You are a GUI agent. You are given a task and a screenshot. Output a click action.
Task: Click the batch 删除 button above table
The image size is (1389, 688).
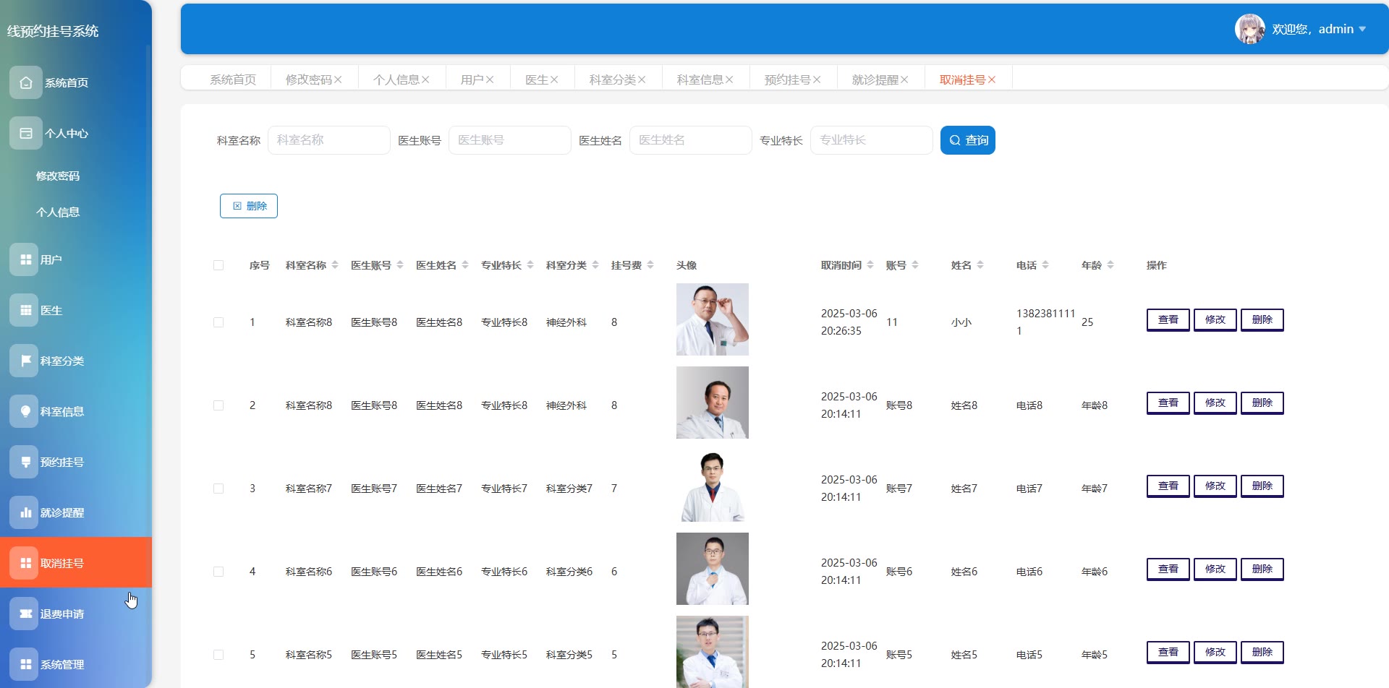pos(249,206)
